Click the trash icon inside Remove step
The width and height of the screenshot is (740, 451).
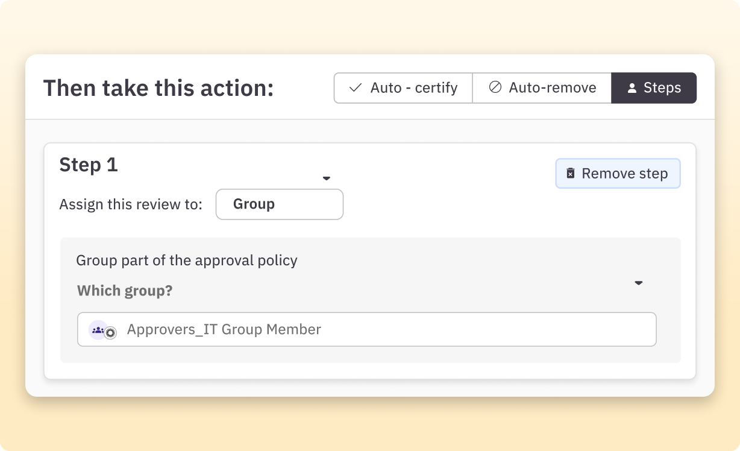(x=569, y=173)
